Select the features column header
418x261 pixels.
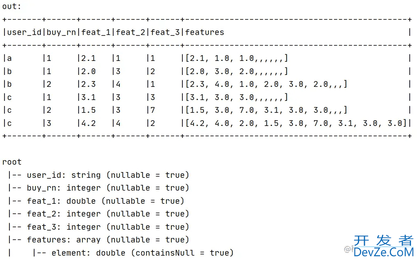click(x=205, y=33)
